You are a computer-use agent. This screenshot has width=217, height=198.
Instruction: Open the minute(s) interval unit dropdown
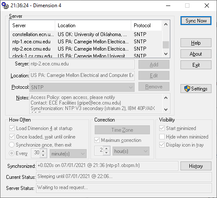pos(68,154)
